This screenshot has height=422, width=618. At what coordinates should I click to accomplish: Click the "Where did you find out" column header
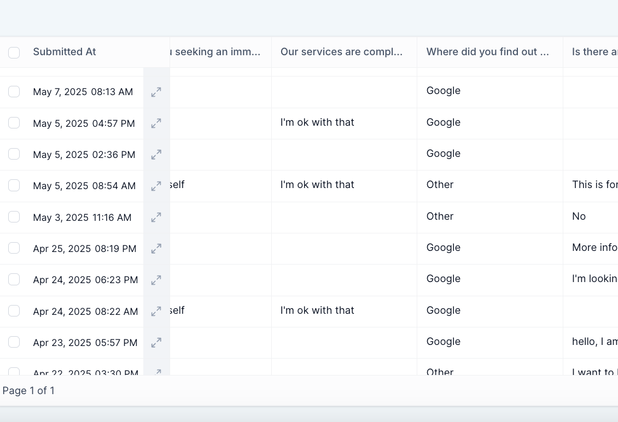click(x=487, y=52)
